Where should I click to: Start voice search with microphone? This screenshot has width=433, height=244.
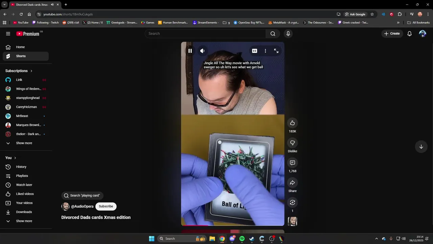click(x=288, y=34)
